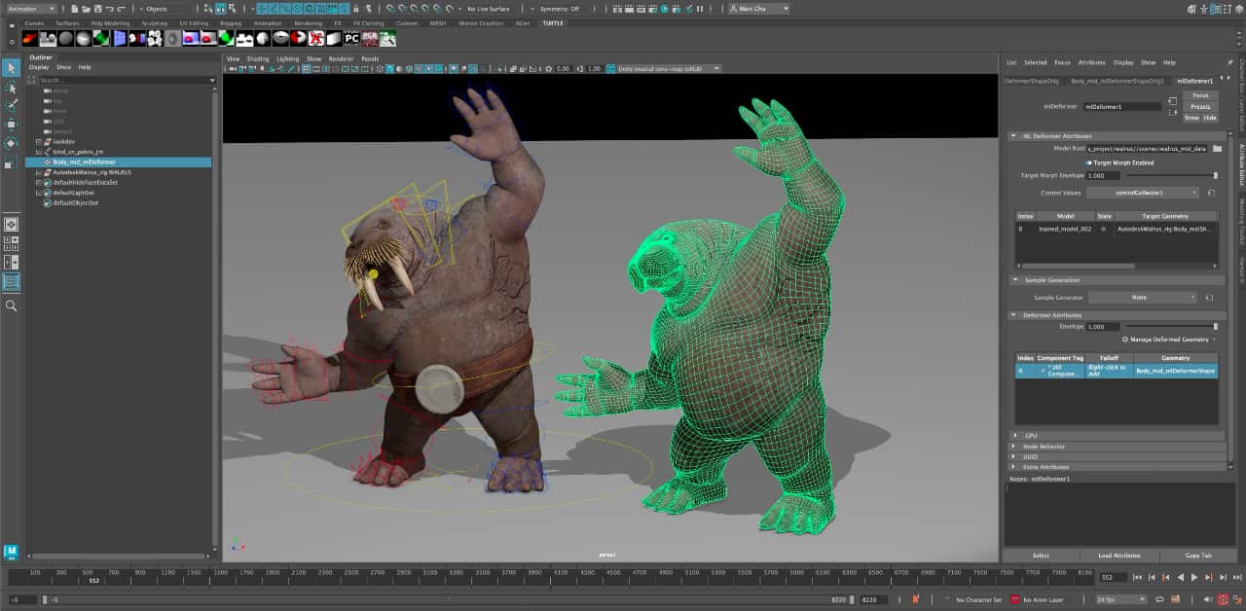This screenshot has width=1246, height=611.
Task: Pick the Lasso tool from the left toolbox
Action: coord(11,87)
